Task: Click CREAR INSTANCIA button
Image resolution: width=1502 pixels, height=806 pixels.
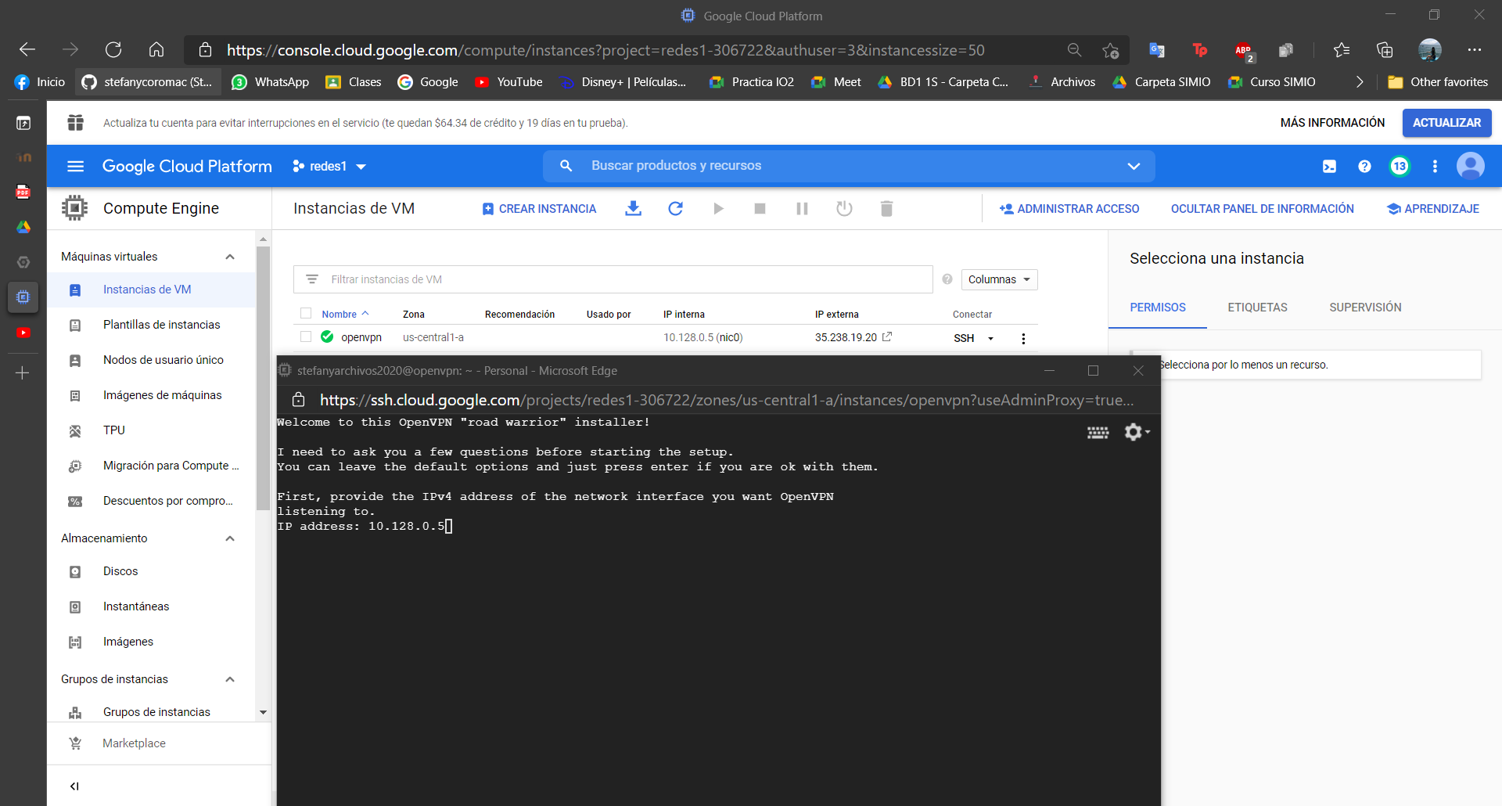Action: coord(540,209)
